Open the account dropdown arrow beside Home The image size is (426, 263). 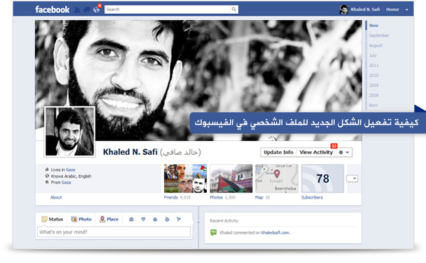(407, 10)
